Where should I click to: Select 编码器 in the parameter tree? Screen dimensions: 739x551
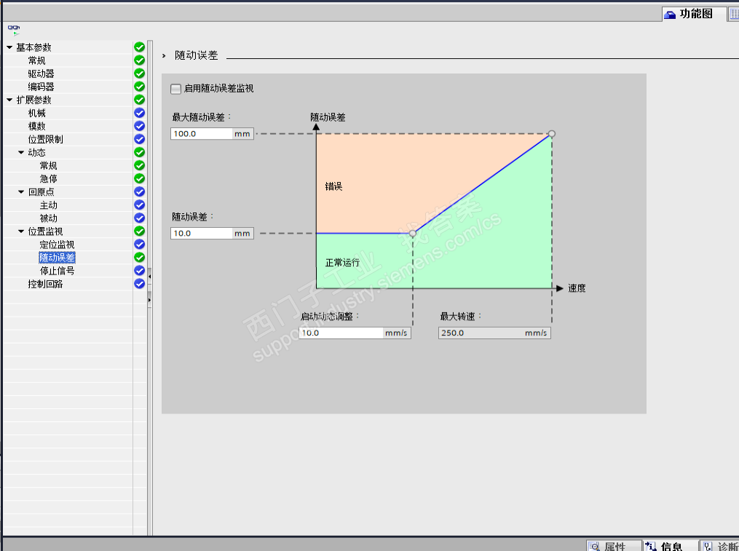click(41, 87)
